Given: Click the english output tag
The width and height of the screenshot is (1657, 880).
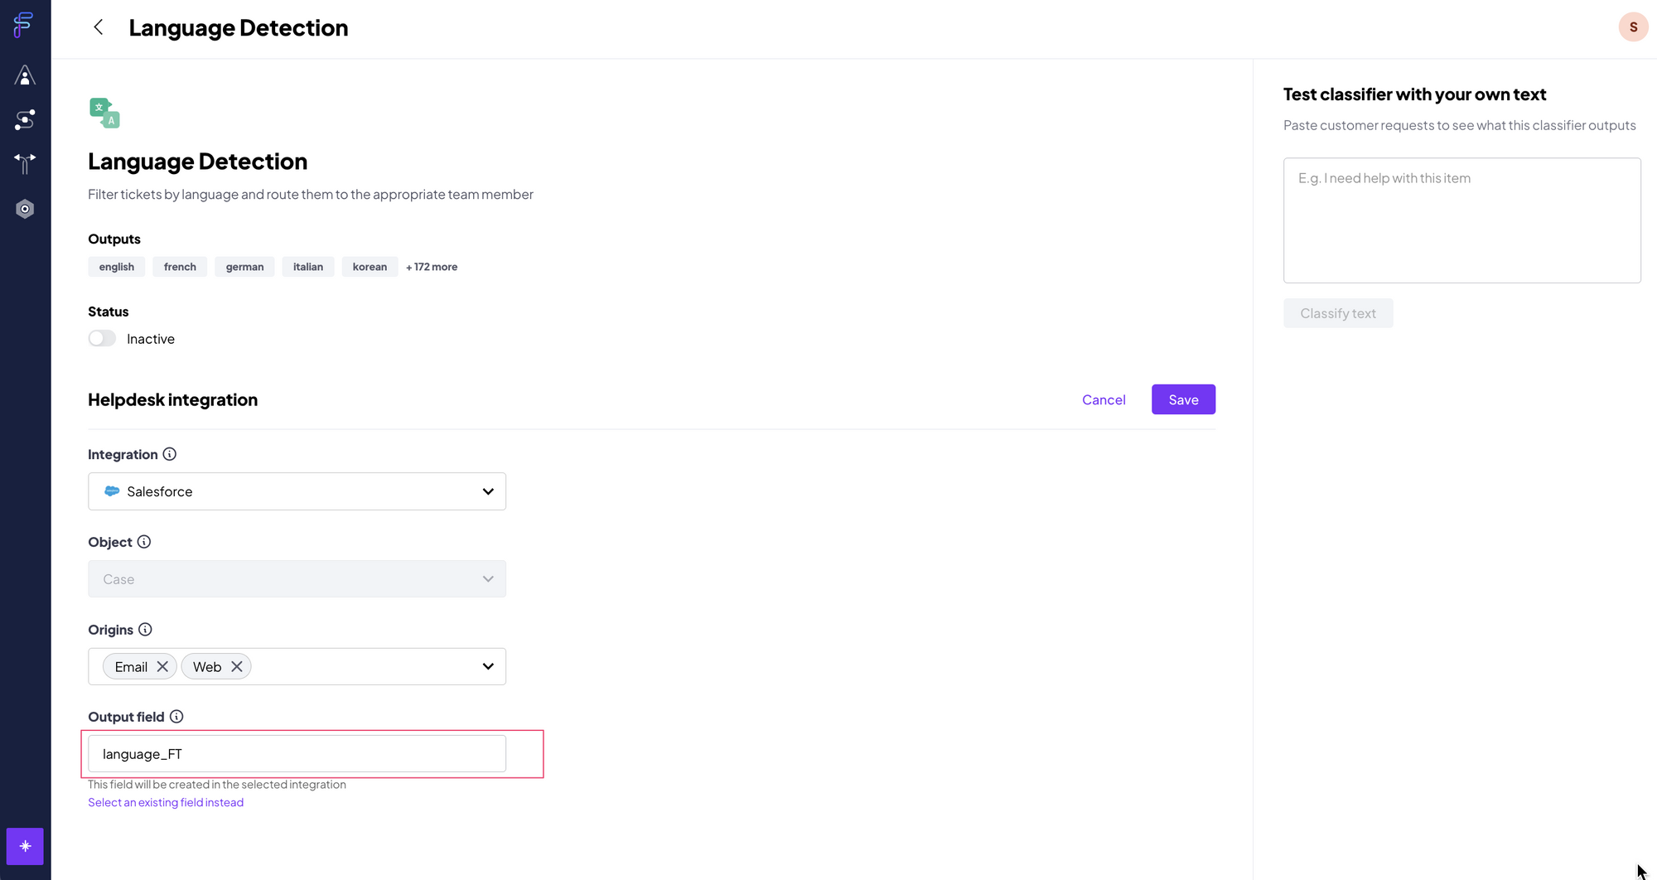Looking at the screenshot, I should click(117, 267).
